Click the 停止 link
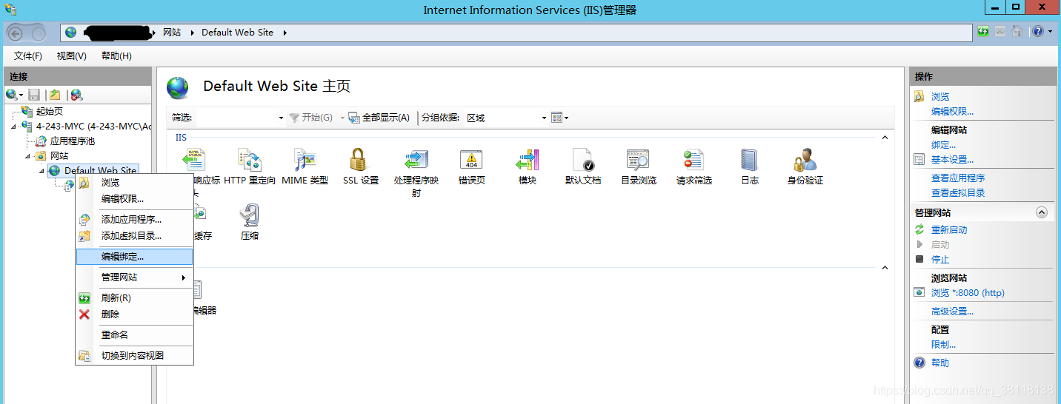This screenshot has width=1061, height=404. coord(940,260)
